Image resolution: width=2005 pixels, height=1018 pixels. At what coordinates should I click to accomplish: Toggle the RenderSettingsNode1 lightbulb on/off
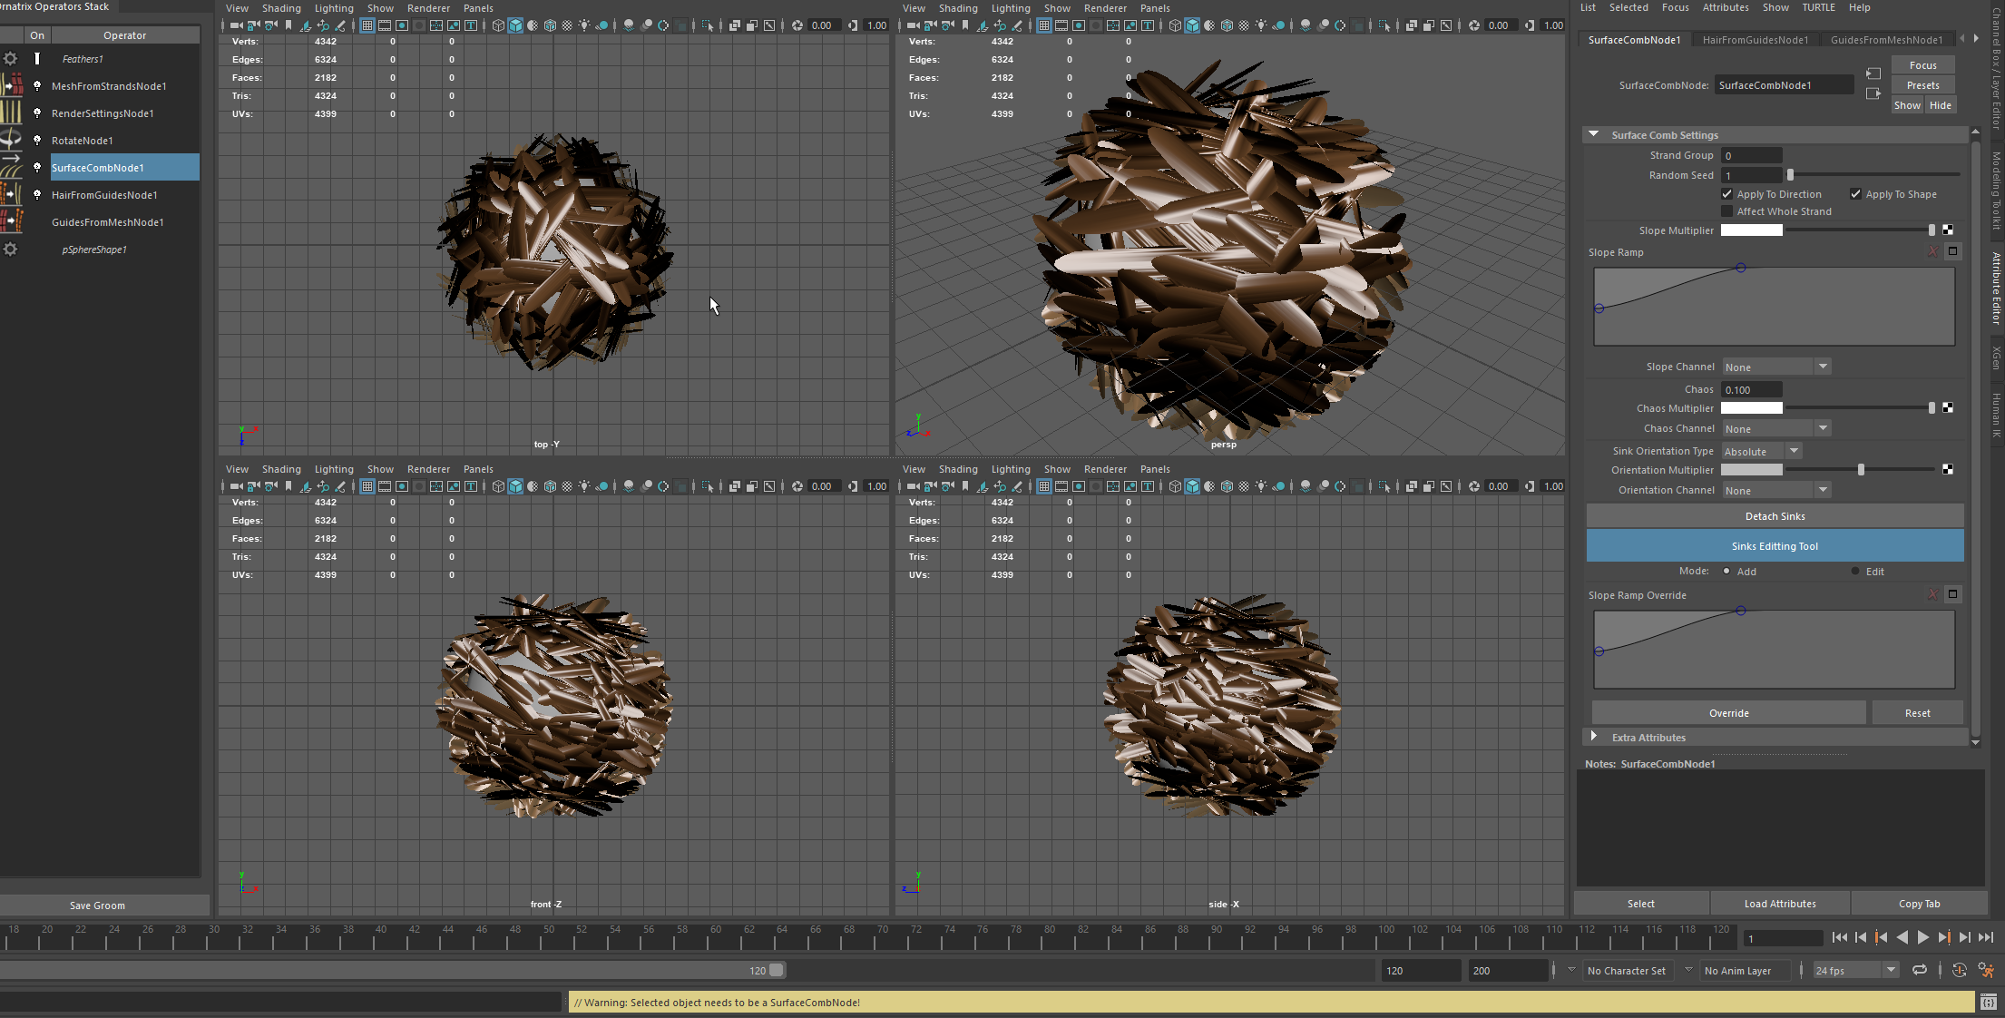(37, 113)
